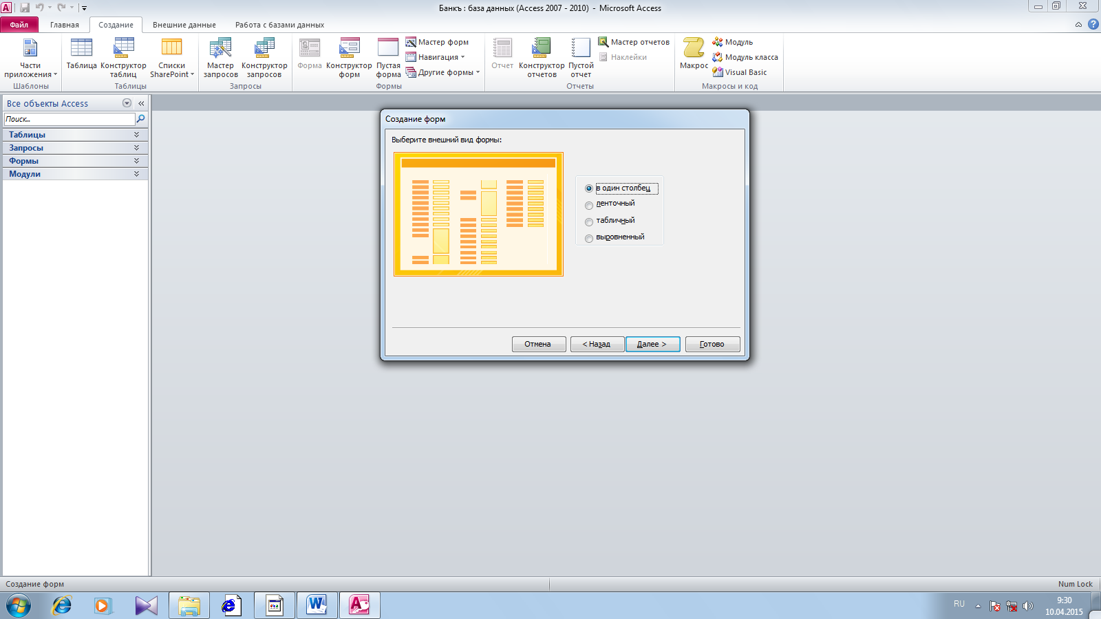Create a new Macro (Макрос)
The width and height of the screenshot is (1101, 619).
point(694,54)
